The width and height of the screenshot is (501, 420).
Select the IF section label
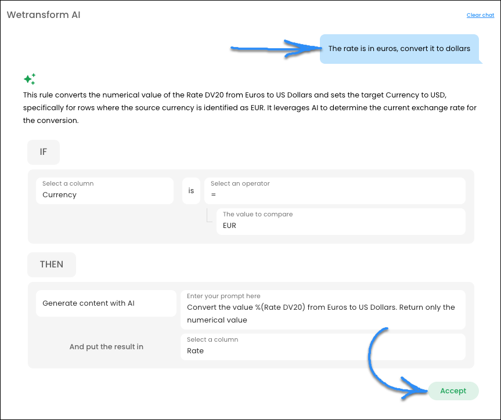(44, 152)
